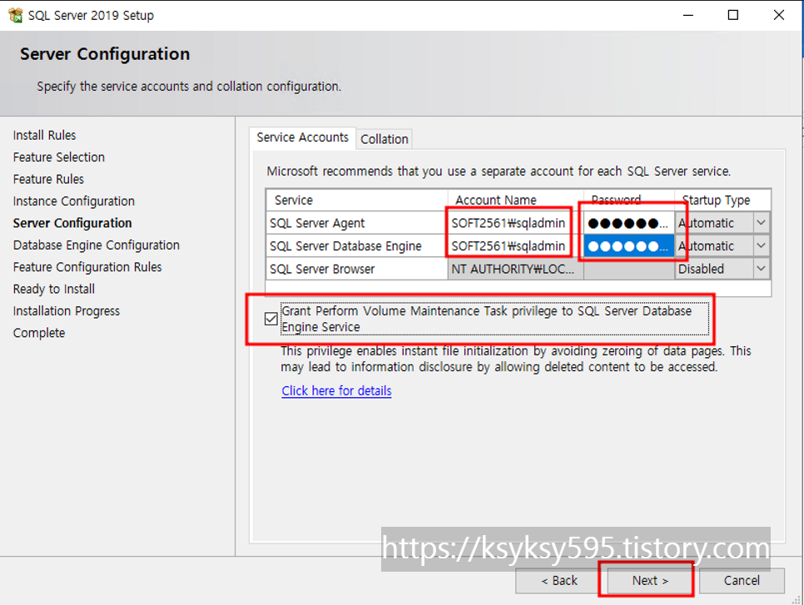Image resolution: width=804 pixels, height=605 pixels.
Task: Edit SQL Server Database Engine account name field
Action: [515, 246]
